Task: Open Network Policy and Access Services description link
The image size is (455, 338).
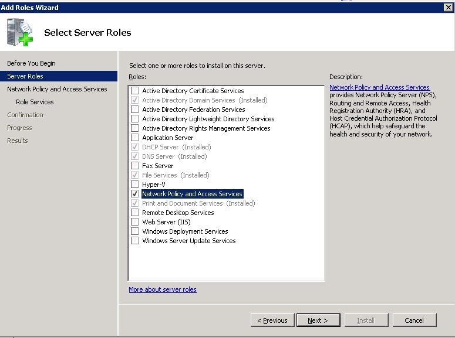Action: click(x=379, y=87)
